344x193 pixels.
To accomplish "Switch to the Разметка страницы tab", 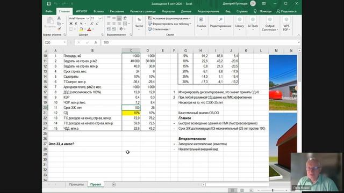I will click(143, 11).
